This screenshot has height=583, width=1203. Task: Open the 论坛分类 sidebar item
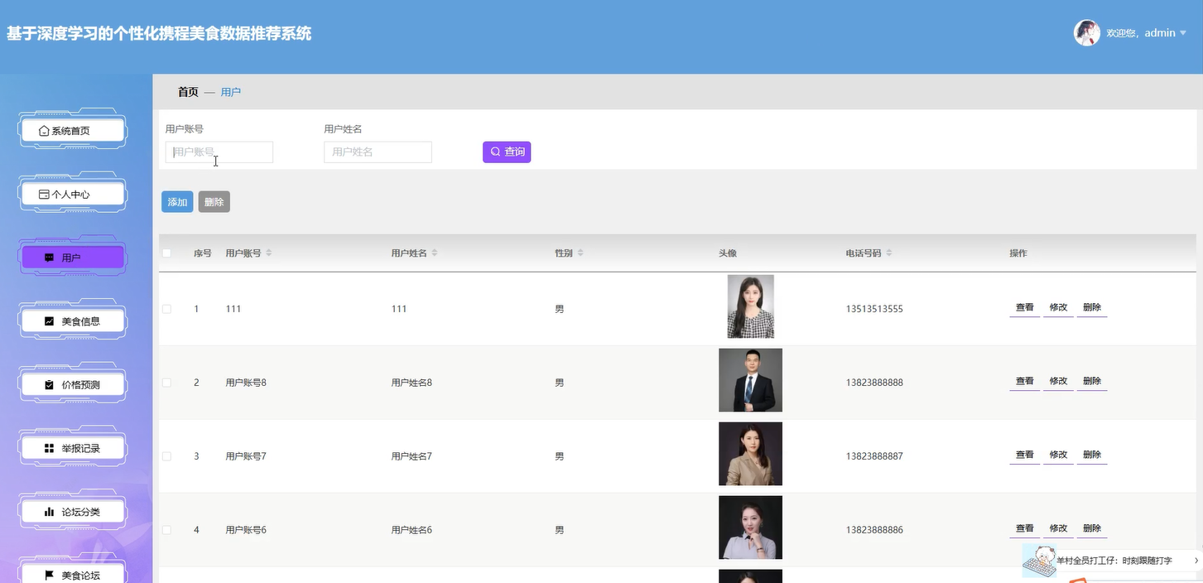(72, 512)
